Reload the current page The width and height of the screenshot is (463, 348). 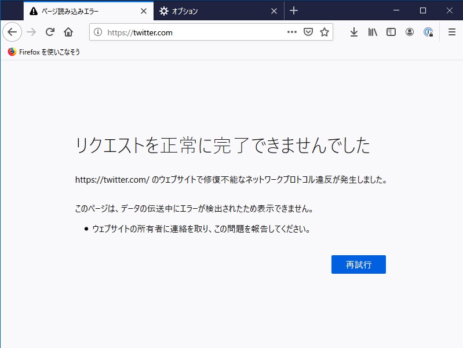click(x=50, y=32)
